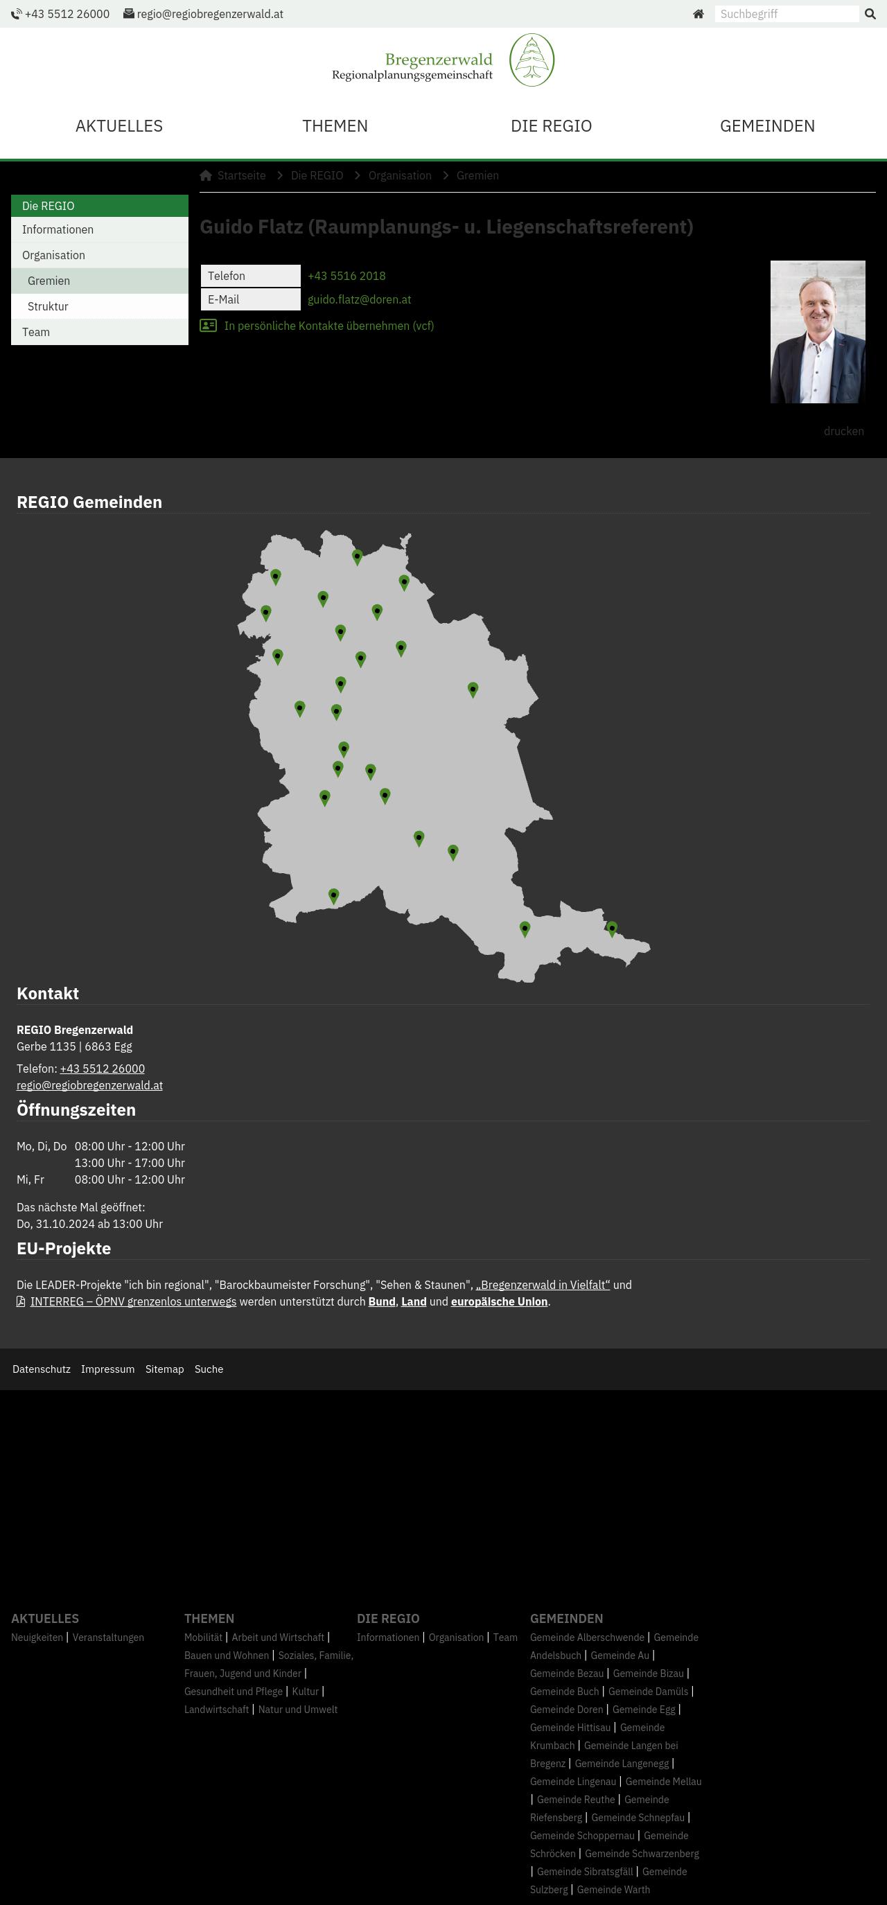Screen dimensions: 887x1905
Task: Click the vcf contact card icon
Action: 208,326
